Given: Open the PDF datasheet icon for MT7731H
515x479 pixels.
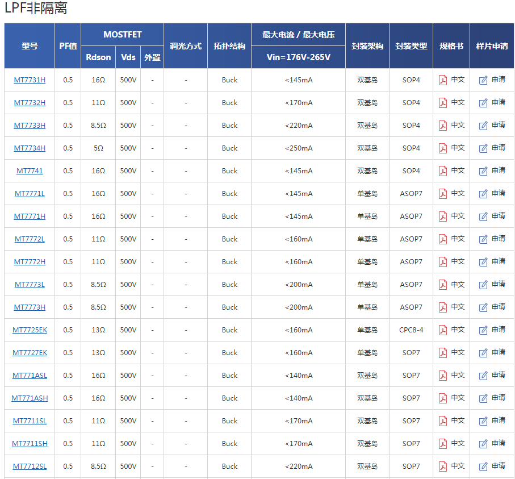Looking at the screenshot, I should tap(443, 80).
